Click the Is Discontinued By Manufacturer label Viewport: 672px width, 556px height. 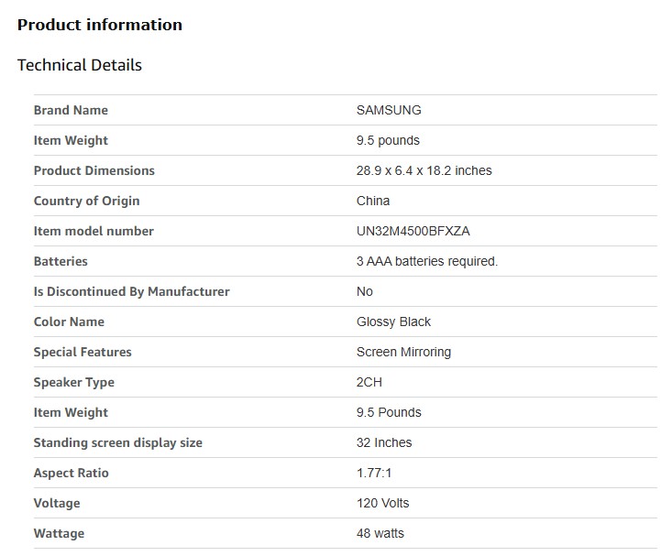click(x=131, y=291)
